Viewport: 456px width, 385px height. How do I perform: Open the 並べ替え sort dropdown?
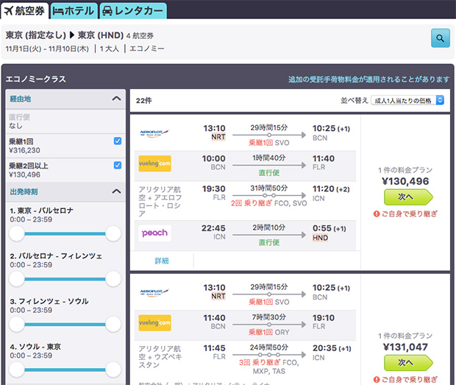407,100
